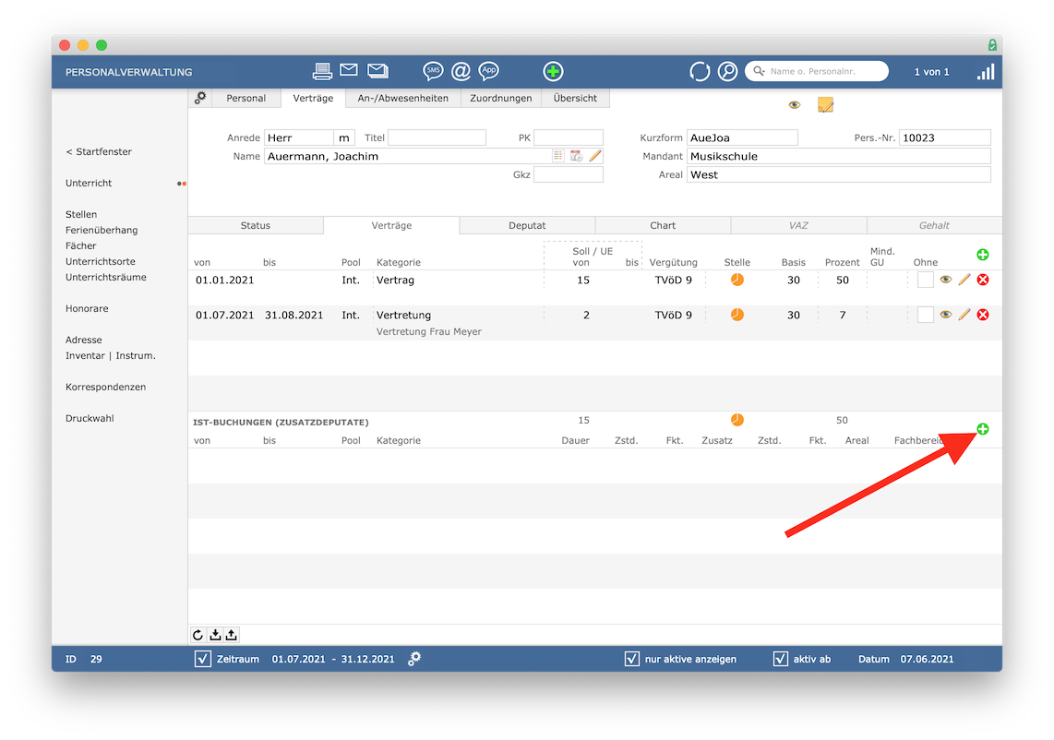The height and width of the screenshot is (740, 1054).
Task: Open the Deputat sub-tab
Action: (527, 225)
